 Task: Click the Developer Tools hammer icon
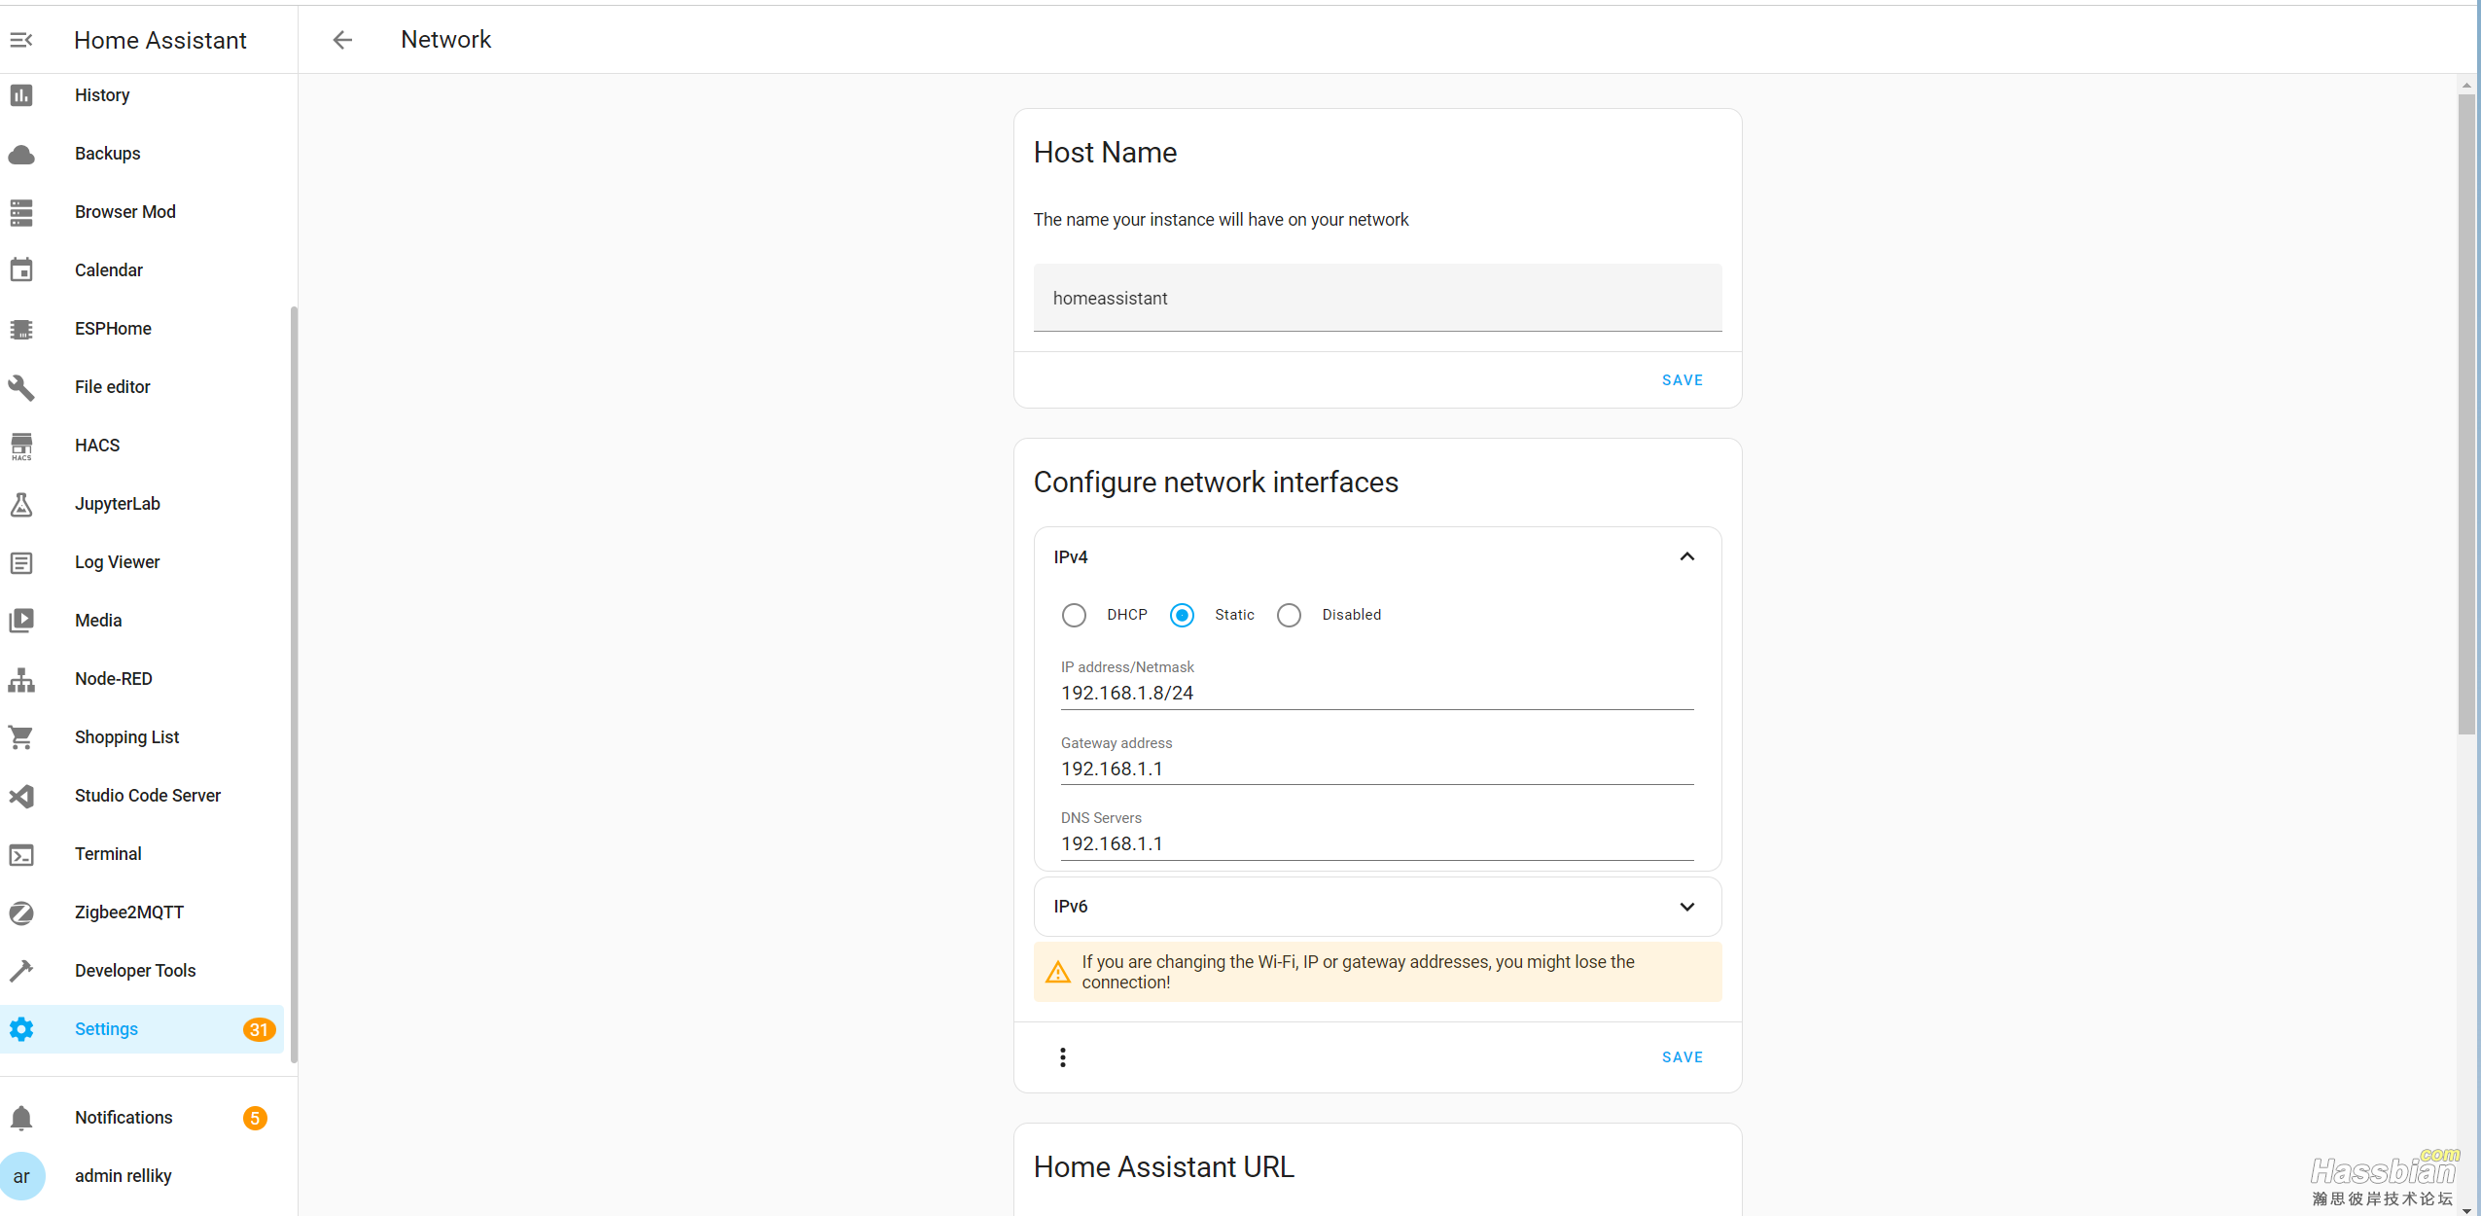tap(21, 971)
